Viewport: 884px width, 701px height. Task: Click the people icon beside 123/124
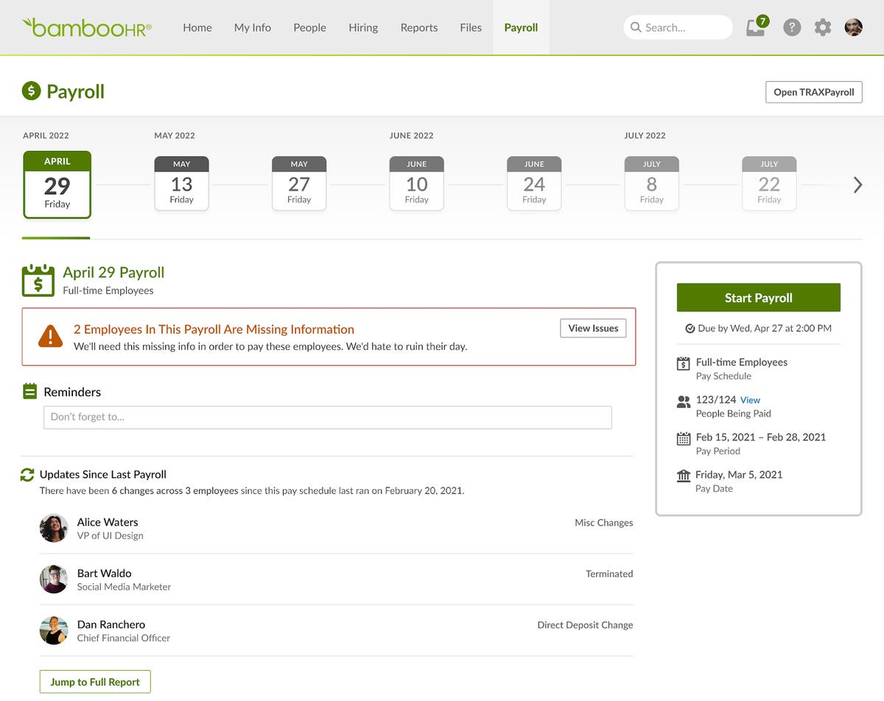683,400
